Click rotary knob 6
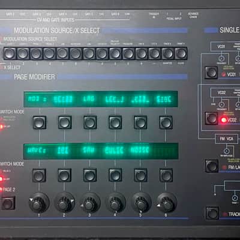 pos(167,203)
